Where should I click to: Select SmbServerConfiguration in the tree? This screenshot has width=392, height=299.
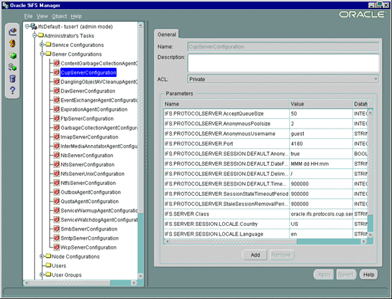click(x=89, y=228)
